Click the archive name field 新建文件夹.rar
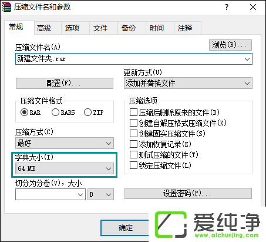The width and height of the screenshot is (266, 242). click(134, 59)
